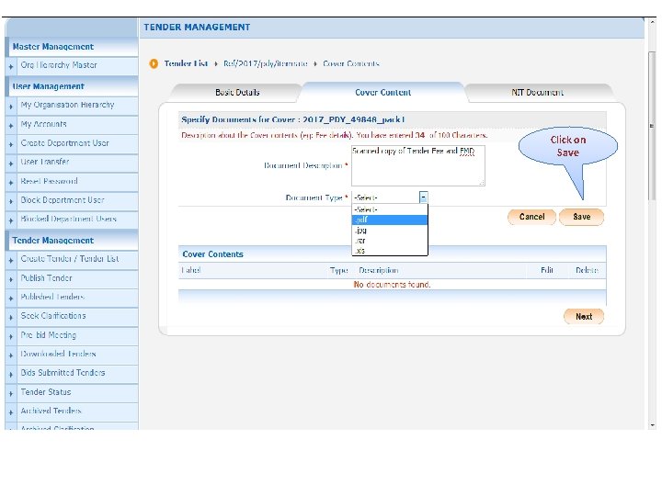The height and width of the screenshot is (496, 662).
Task: Switch to the NIT Document tab
Action: 538,93
